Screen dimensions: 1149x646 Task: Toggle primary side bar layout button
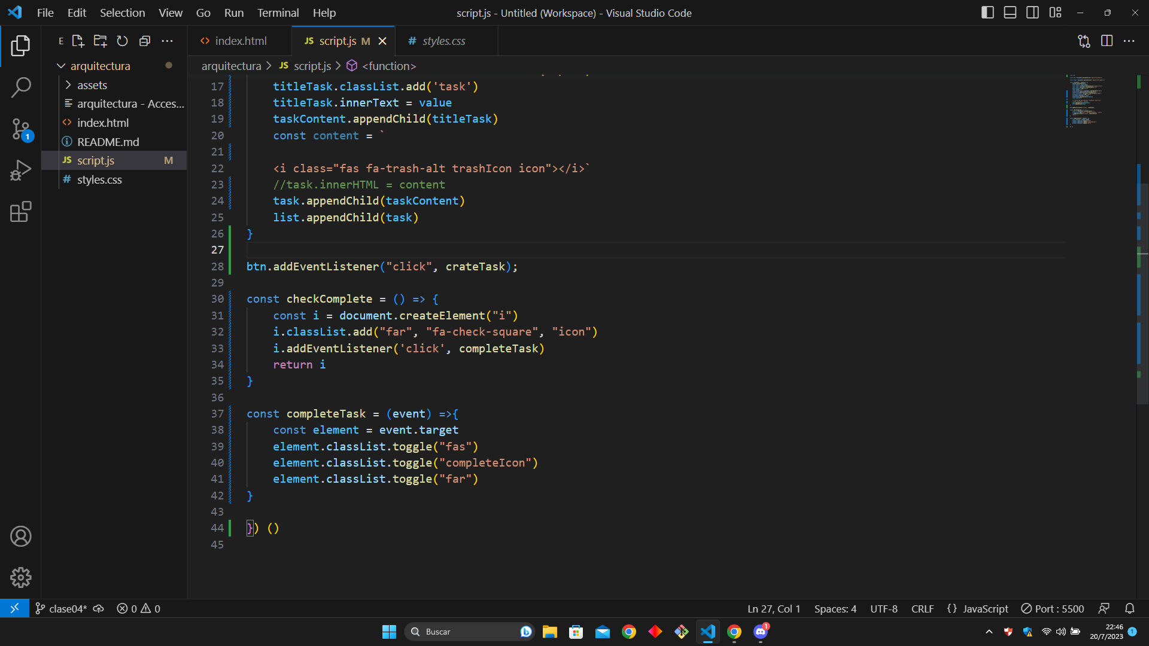coord(987,13)
